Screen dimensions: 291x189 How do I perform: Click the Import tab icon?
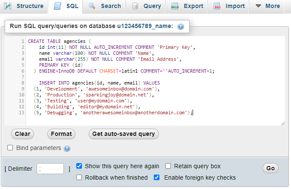pos(217,6)
